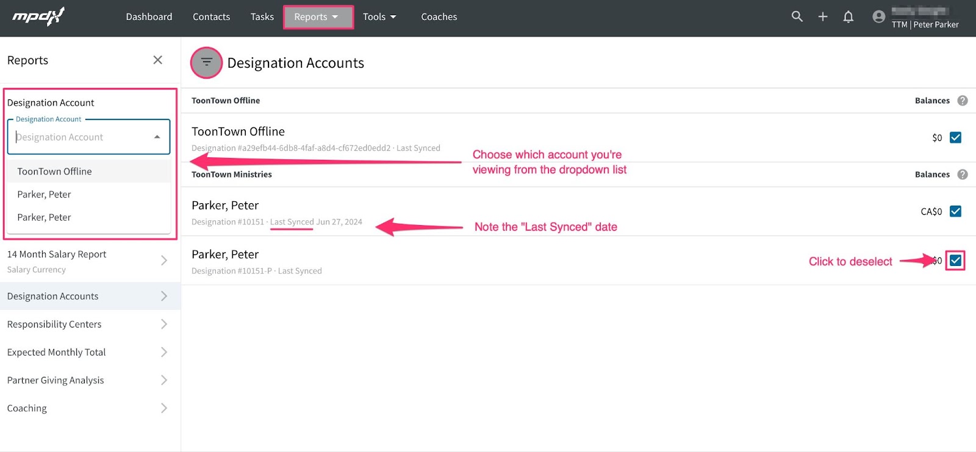Click the ToonTown Offline account title

[238, 132]
